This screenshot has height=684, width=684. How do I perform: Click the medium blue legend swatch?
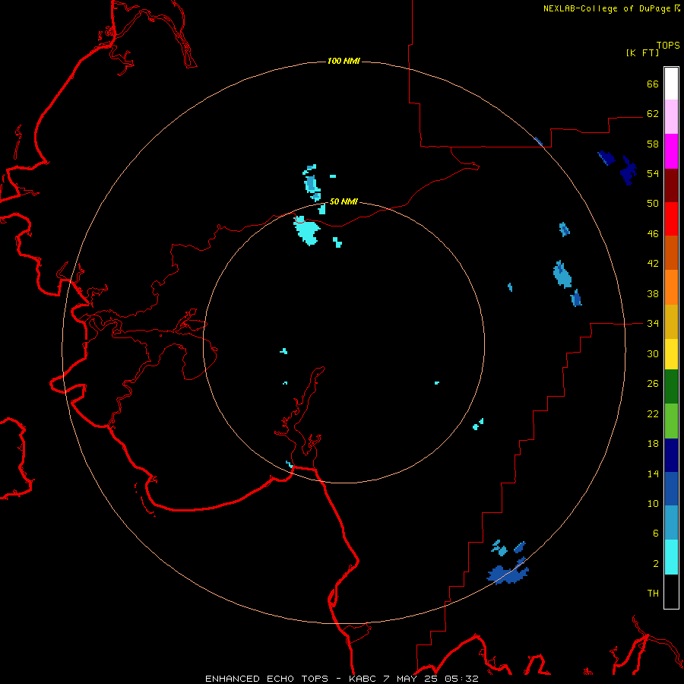point(671,489)
